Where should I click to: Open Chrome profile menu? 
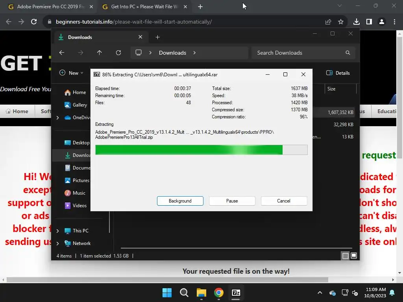coord(382,22)
